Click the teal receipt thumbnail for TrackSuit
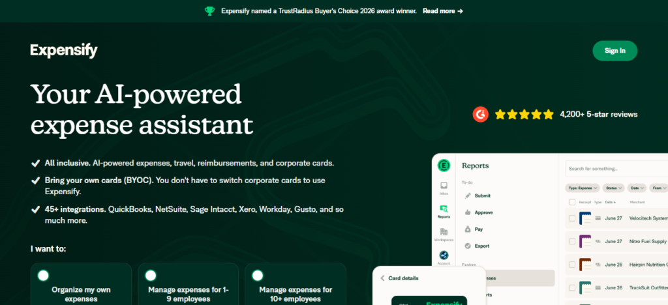668x305 pixels. tap(585, 287)
